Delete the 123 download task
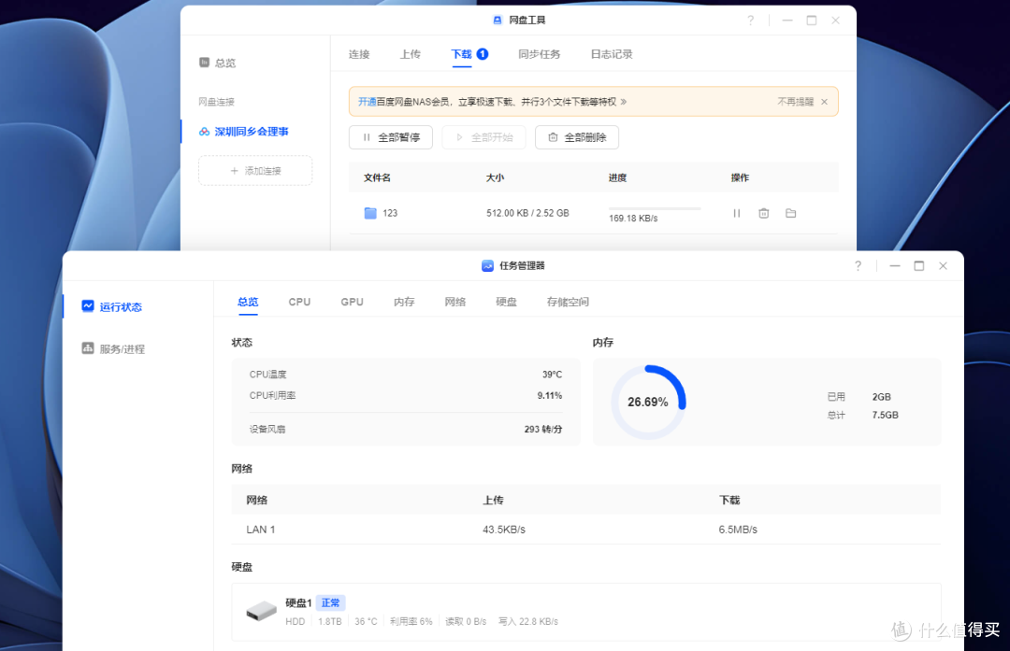 click(x=763, y=213)
